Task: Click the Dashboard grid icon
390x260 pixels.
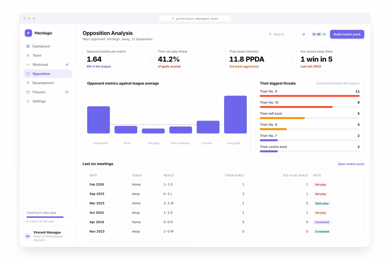Action: [x=28, y=46]
